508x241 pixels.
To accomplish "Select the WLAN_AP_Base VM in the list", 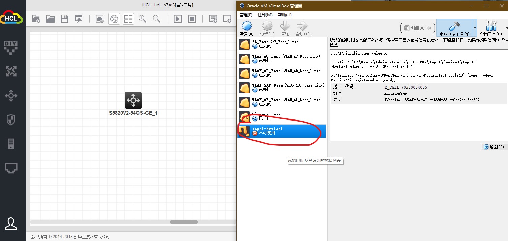I will point(282,102).
